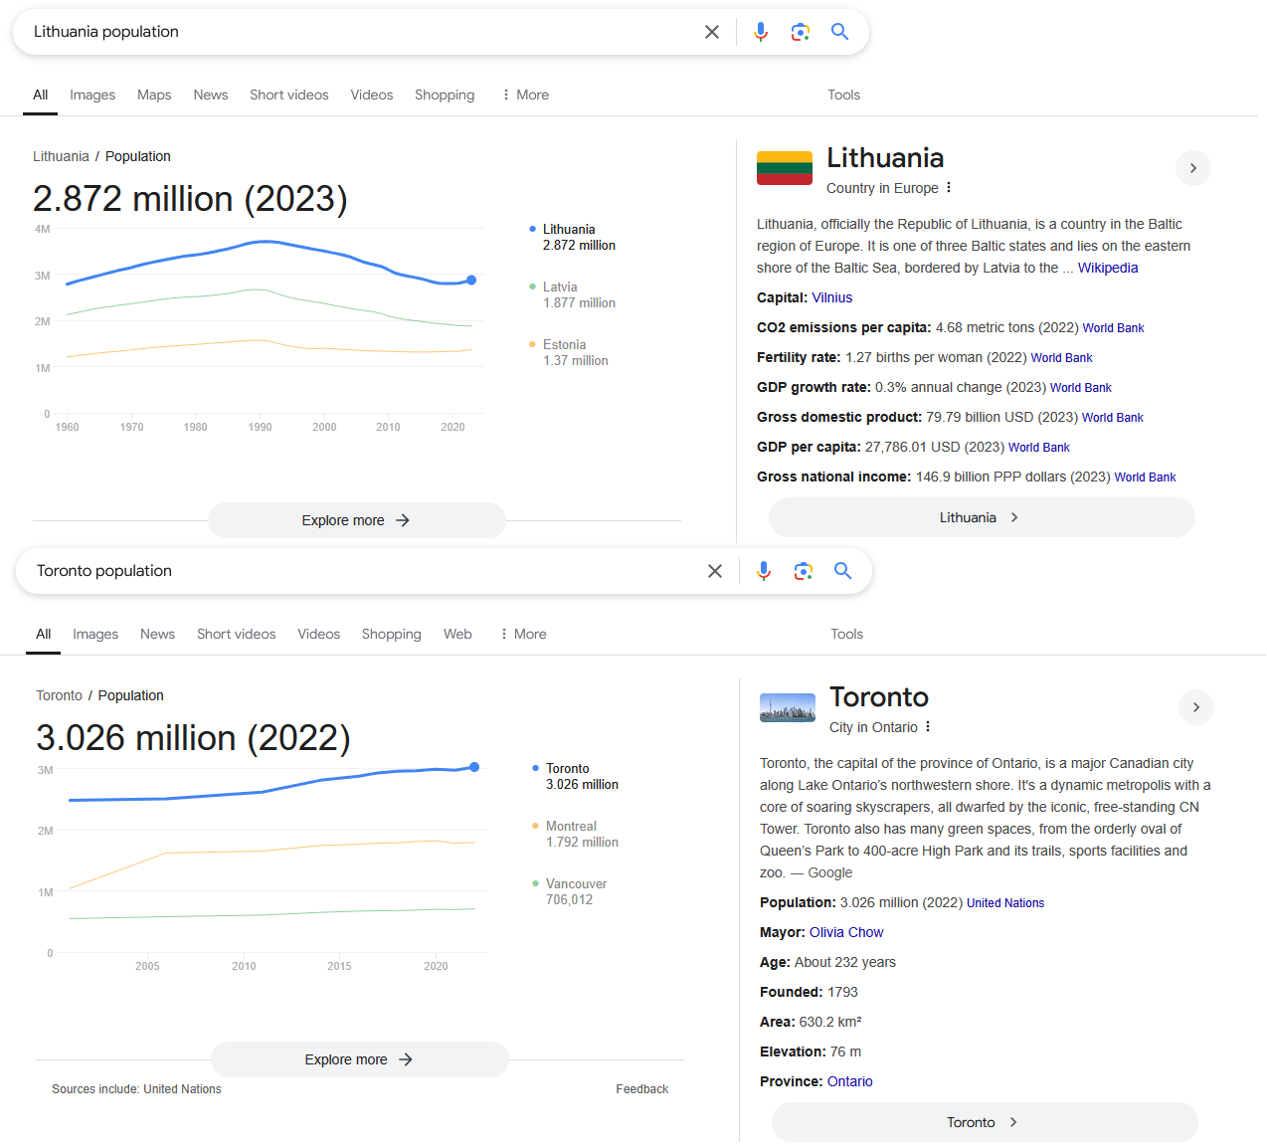
Task: Select Videos tab in Lithuania results
Action: (372, 95)
